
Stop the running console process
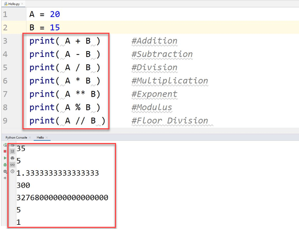click(x=4, y=151)
